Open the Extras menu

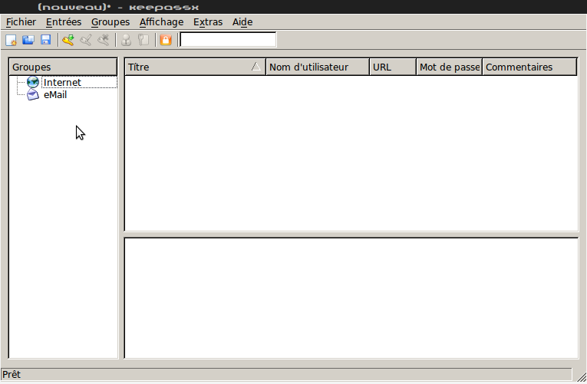click(208, 22)
